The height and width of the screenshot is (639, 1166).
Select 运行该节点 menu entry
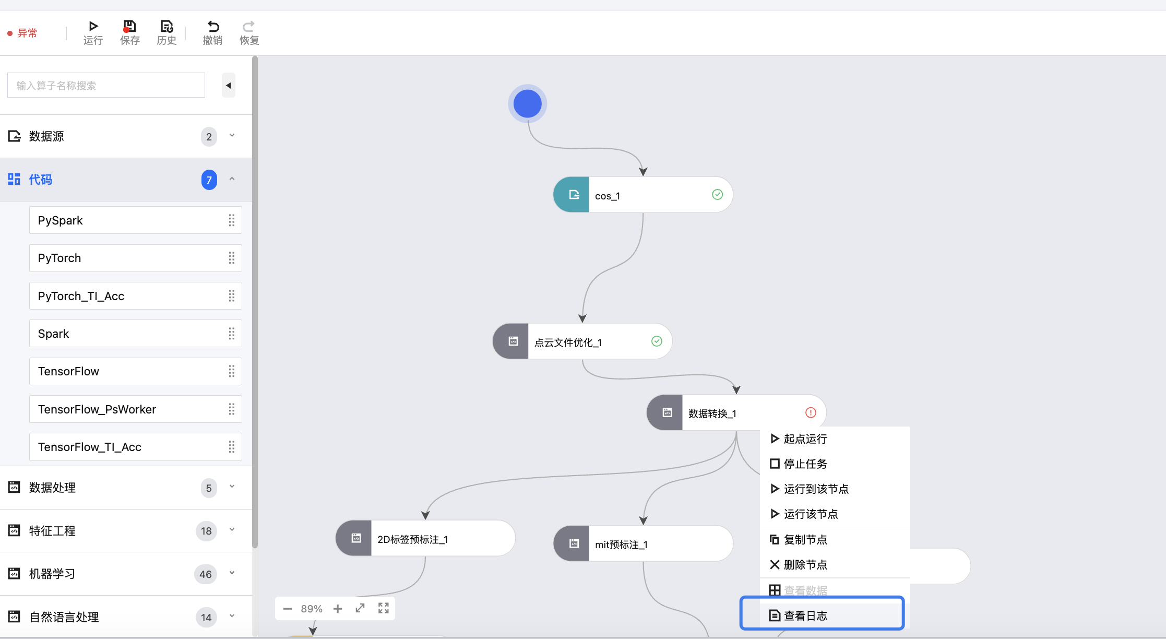point(811,514)
